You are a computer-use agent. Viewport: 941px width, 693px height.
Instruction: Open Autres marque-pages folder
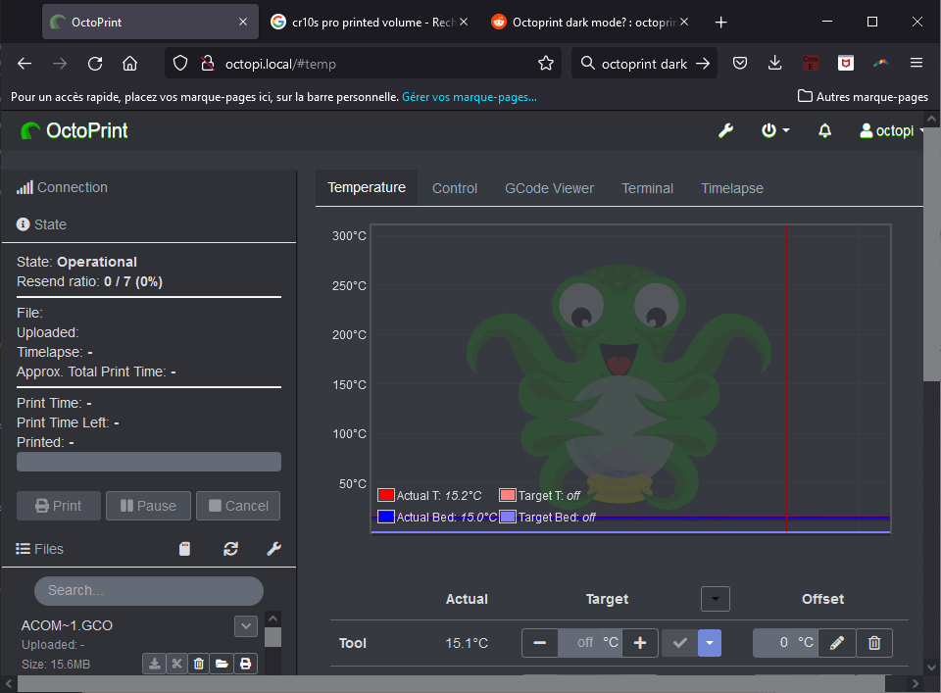(863, 97)
